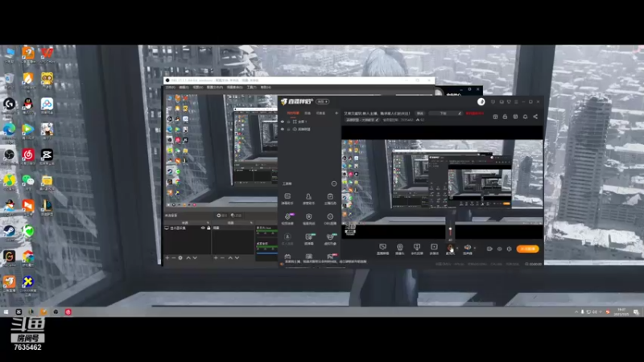Click the NetEase Music icon on the taskbar
The image size is (644, 362).
68,312
